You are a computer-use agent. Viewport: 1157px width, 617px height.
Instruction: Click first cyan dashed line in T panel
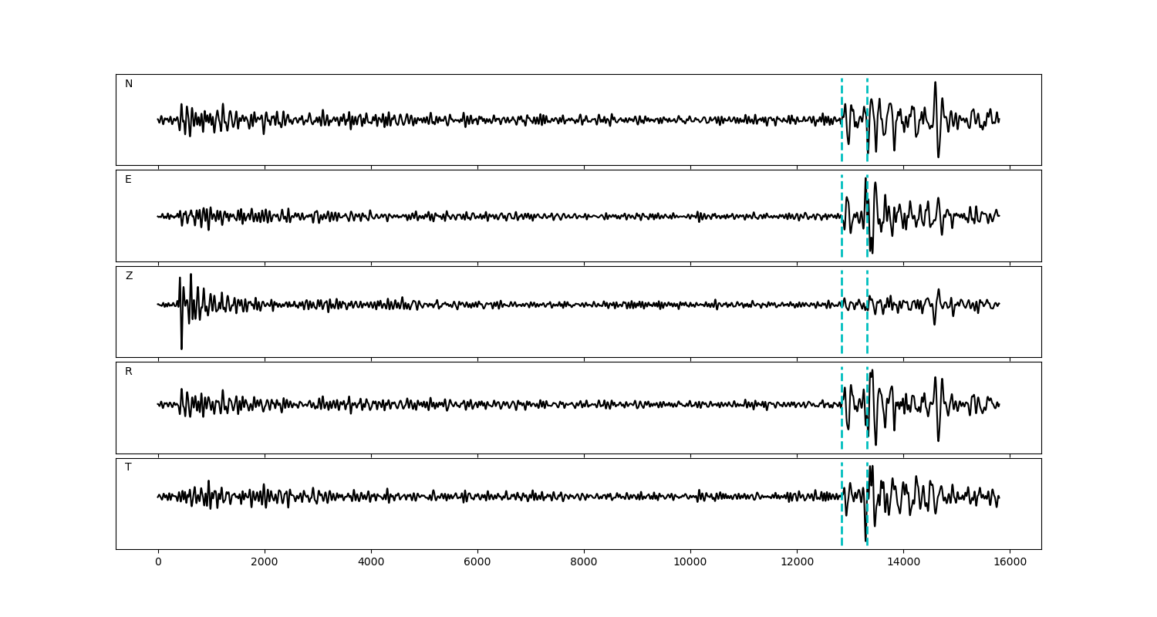click(x=842, y=524)
